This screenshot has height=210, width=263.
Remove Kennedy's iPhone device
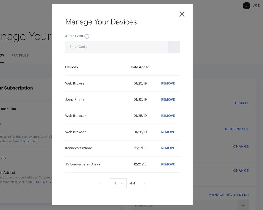[x=168, y=148]
